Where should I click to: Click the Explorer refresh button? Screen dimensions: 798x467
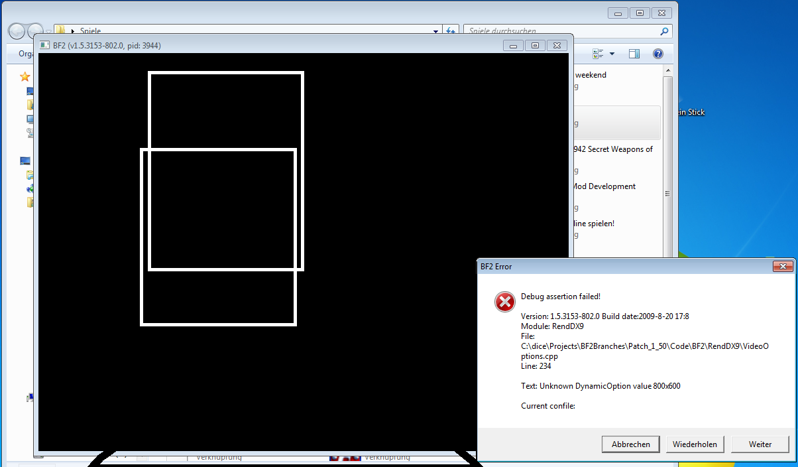[x=451, y=31]
